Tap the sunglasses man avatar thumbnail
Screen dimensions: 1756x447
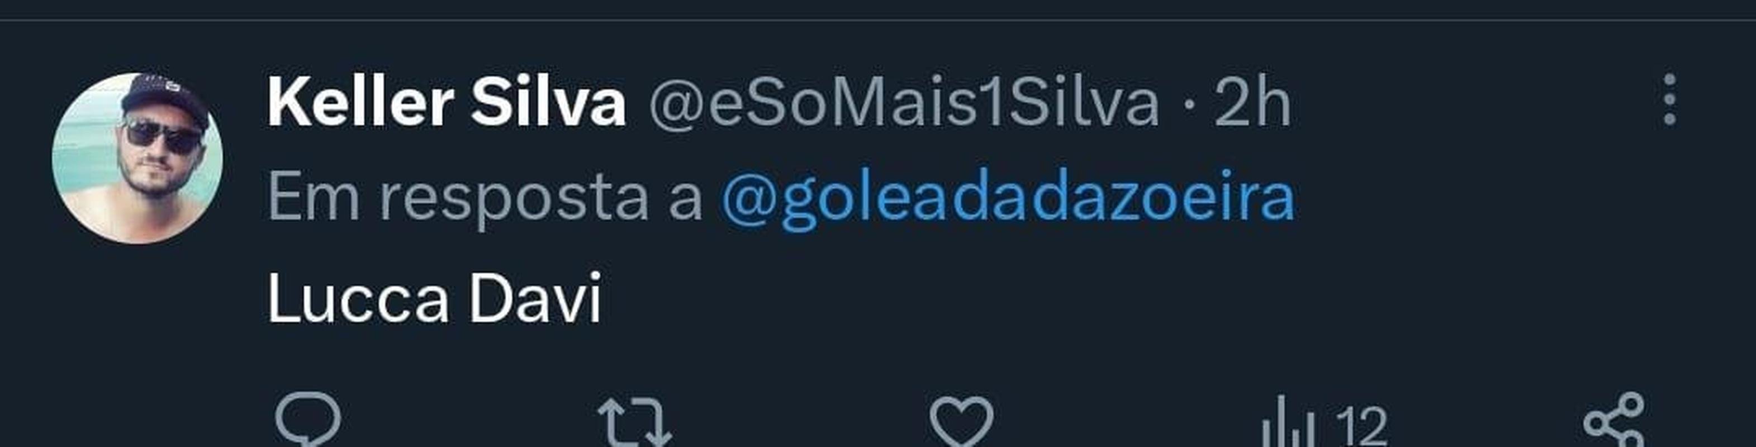tap(137, 159)
